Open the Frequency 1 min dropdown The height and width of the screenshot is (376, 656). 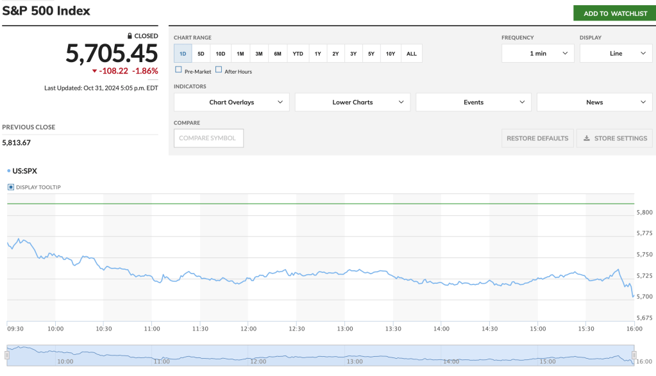[x=537, y=53]
